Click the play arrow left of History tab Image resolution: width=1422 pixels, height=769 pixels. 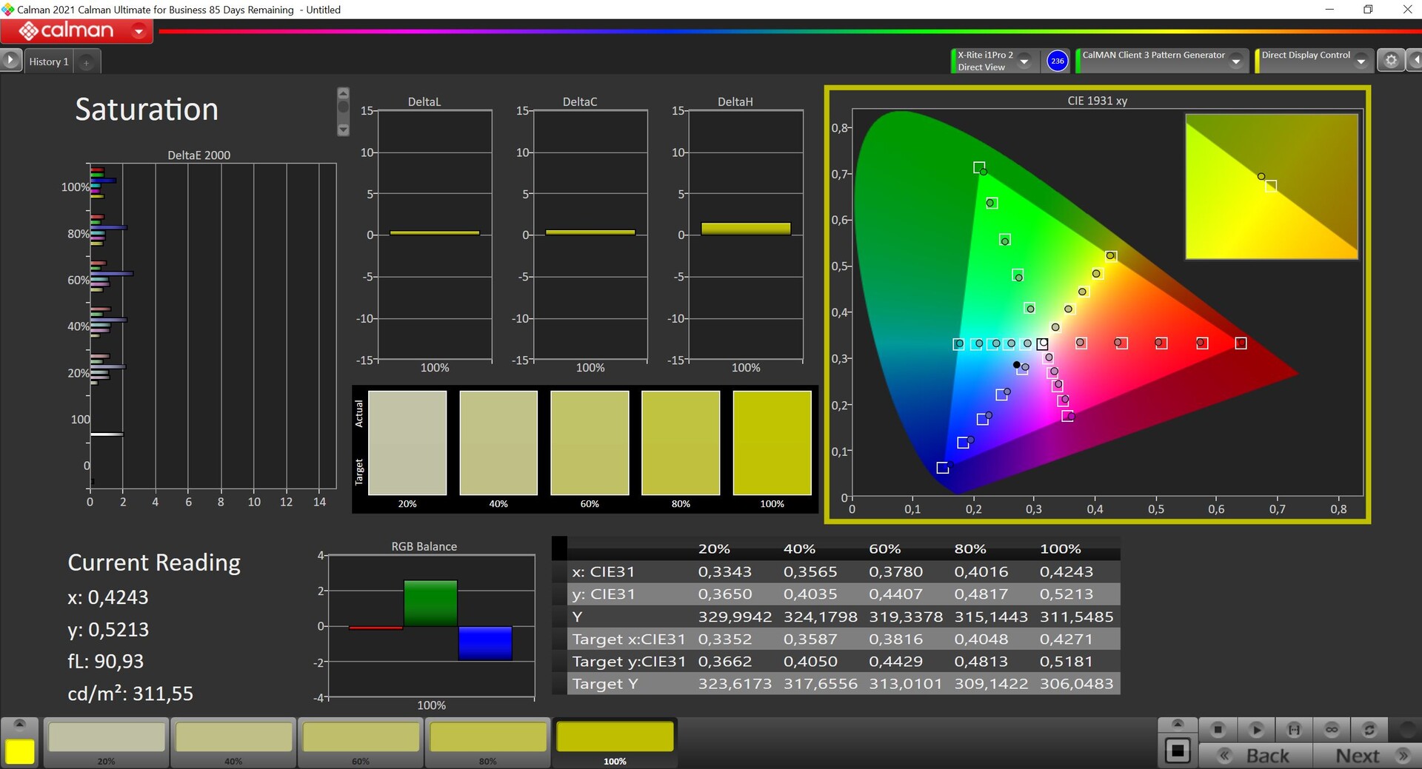coord(10,60)
